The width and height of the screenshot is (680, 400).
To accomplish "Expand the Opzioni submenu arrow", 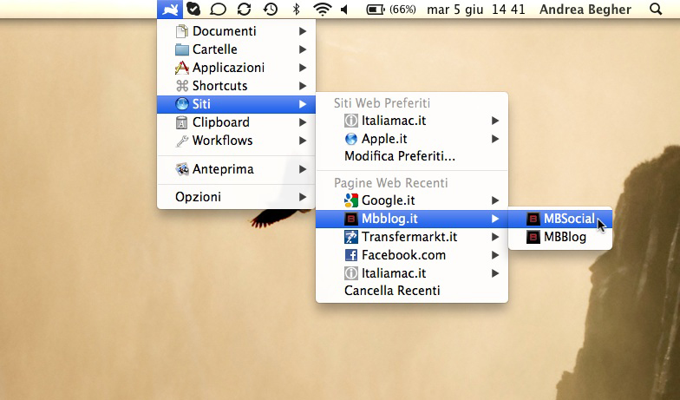I will [x=303, y=197].
